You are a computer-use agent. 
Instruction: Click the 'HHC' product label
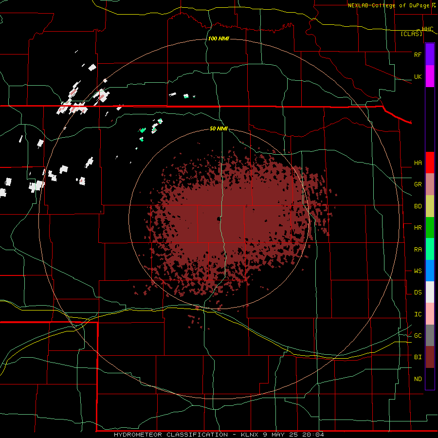click(427, 29)
